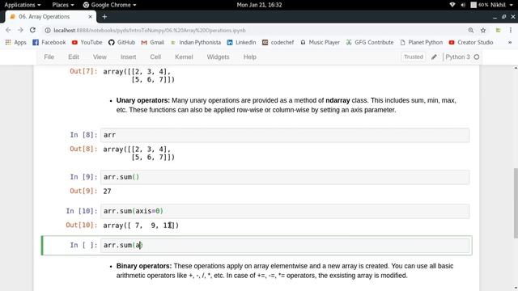
Task: Open the notebook Edit menu
Action: point(74,57)
